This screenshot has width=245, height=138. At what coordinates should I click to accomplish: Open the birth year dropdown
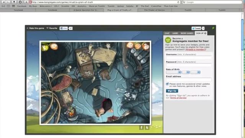click(x=195, y=72)
